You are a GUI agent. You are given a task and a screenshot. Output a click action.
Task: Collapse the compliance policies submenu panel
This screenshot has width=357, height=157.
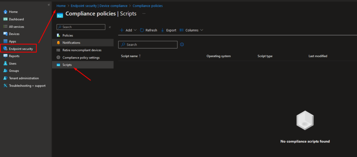coord(110,27)
